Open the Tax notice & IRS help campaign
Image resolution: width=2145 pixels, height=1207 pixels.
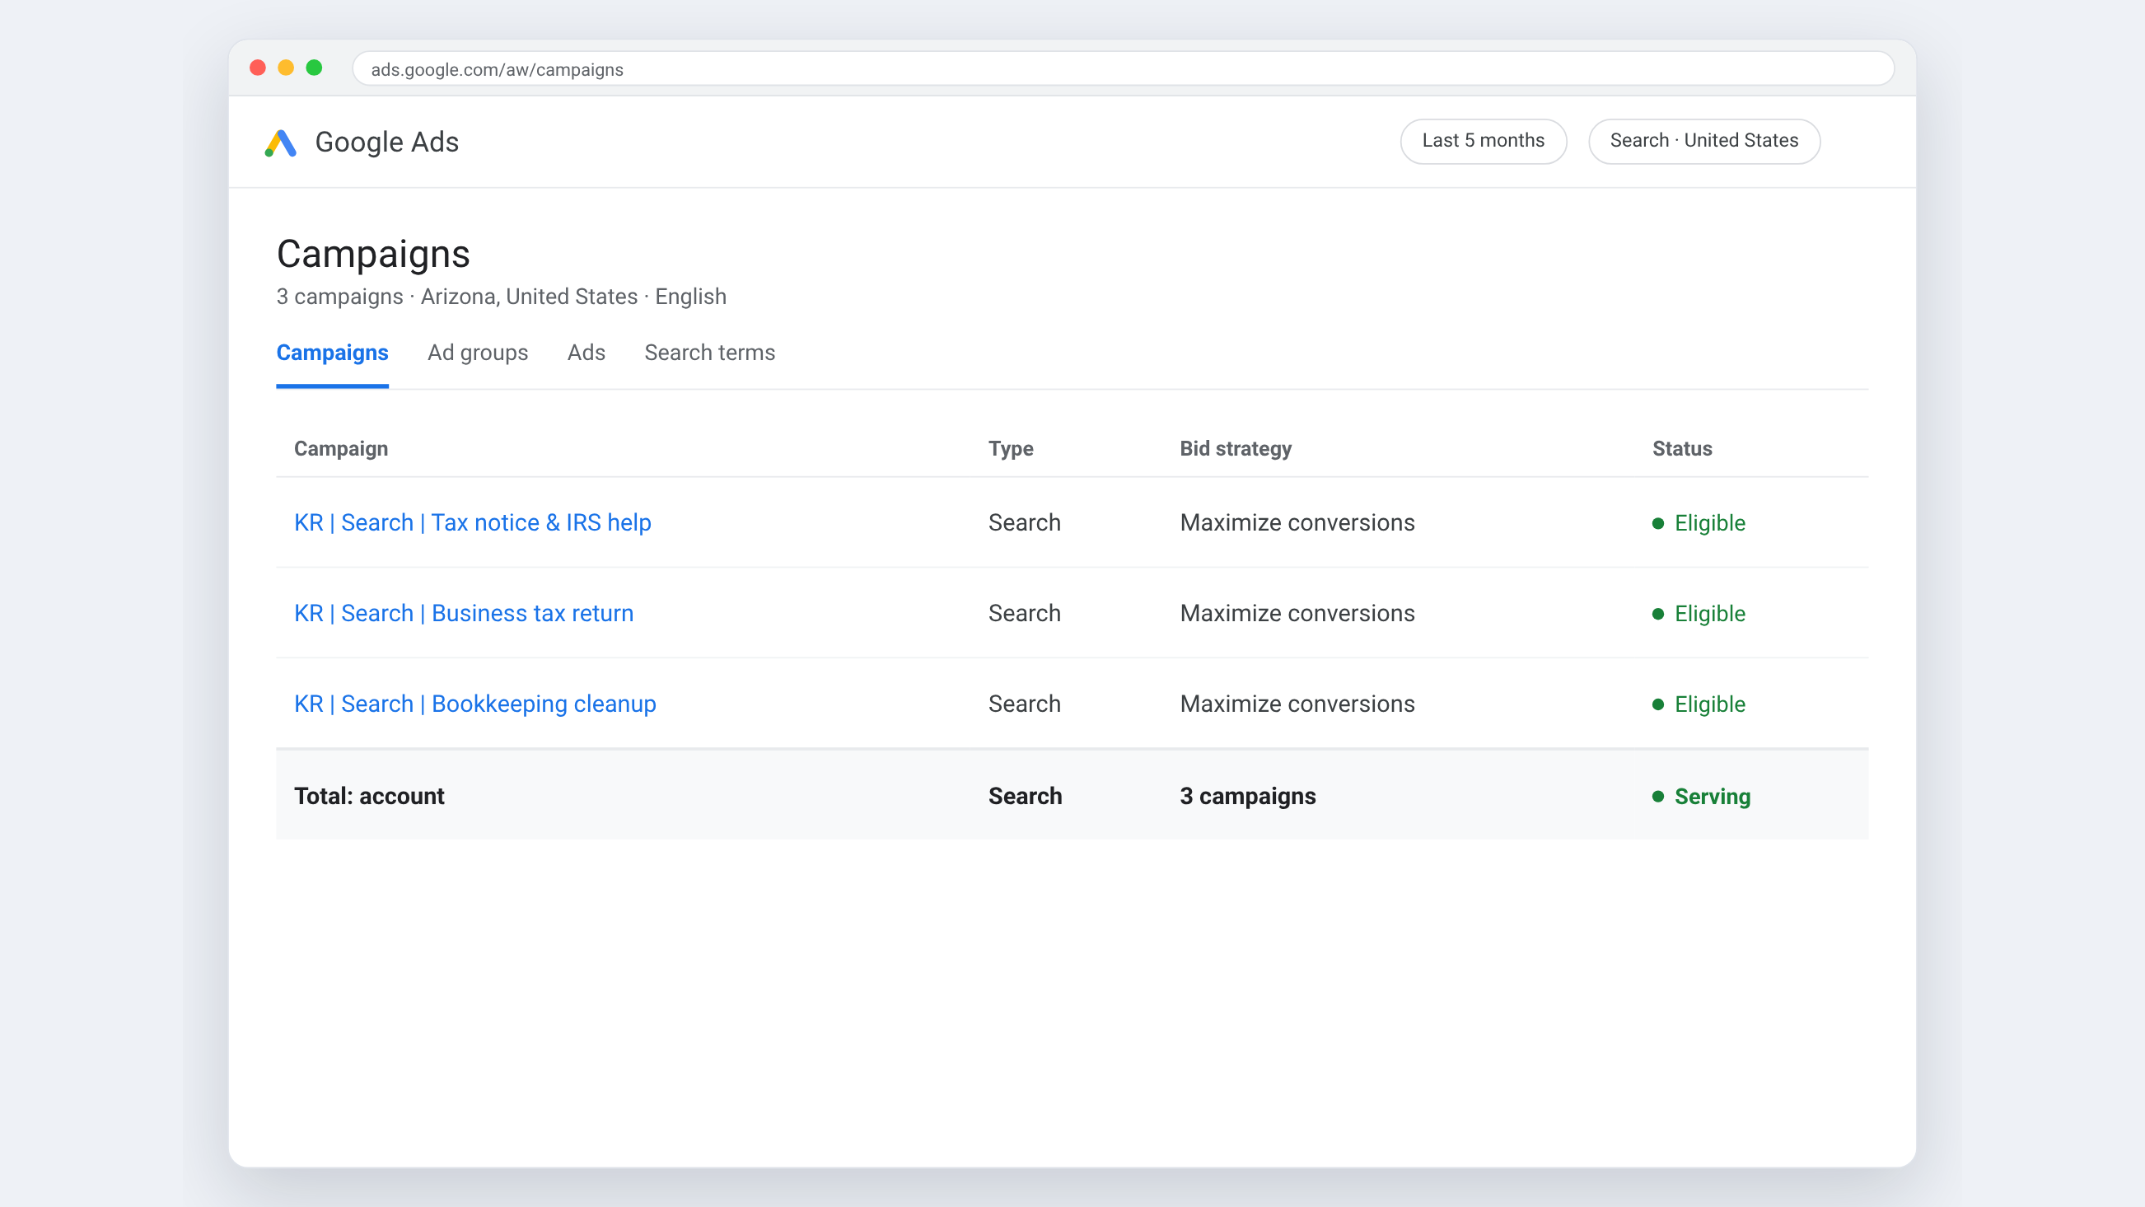(472, 522)
